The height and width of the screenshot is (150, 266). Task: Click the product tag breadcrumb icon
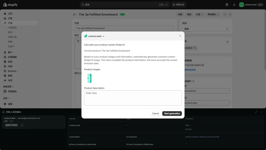click(74, 14)
